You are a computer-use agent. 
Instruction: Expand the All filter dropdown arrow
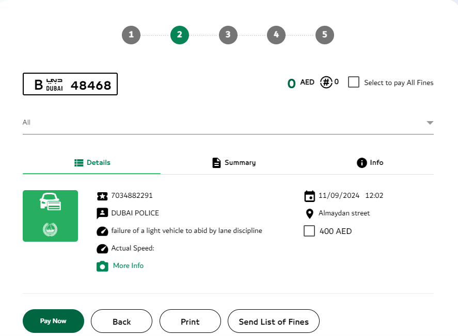click(x=430, y=123)
